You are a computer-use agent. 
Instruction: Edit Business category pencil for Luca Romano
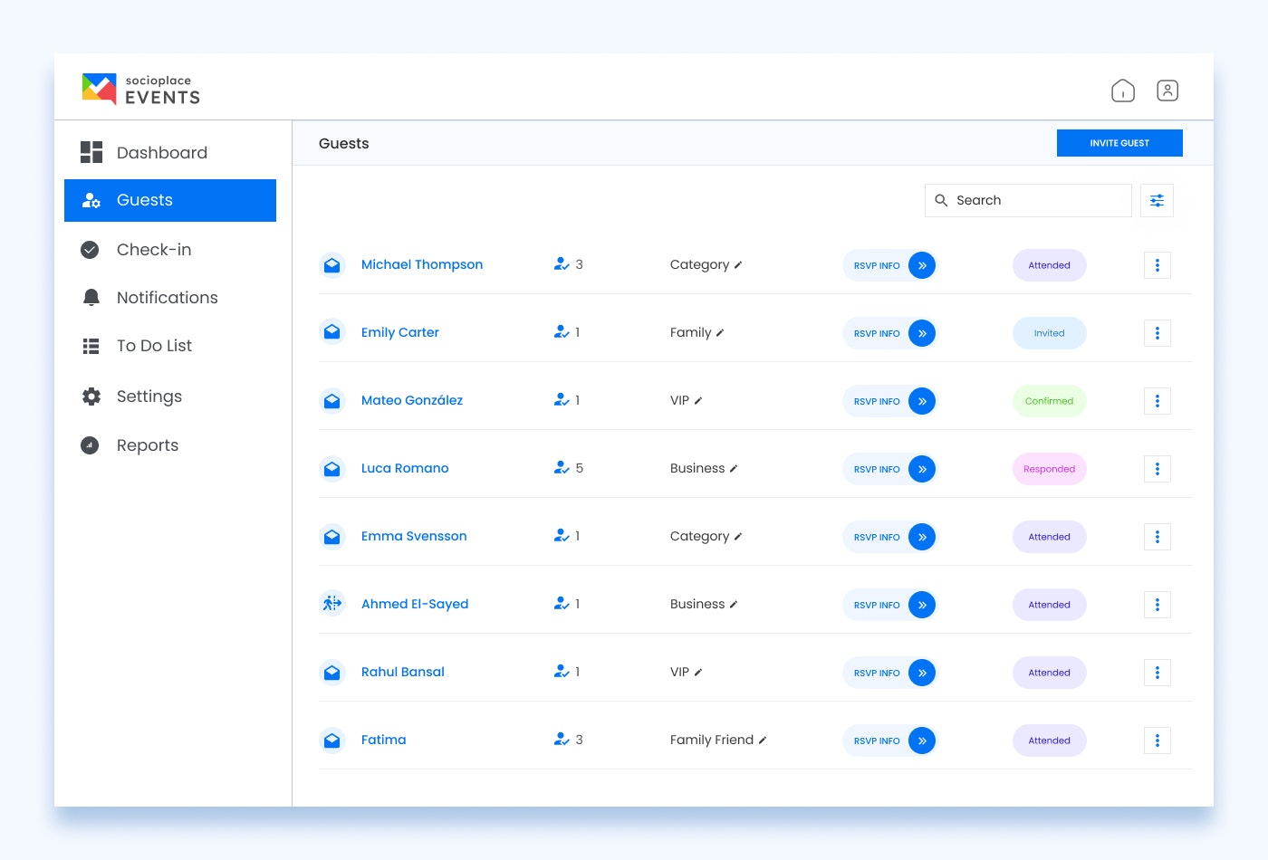734,469
